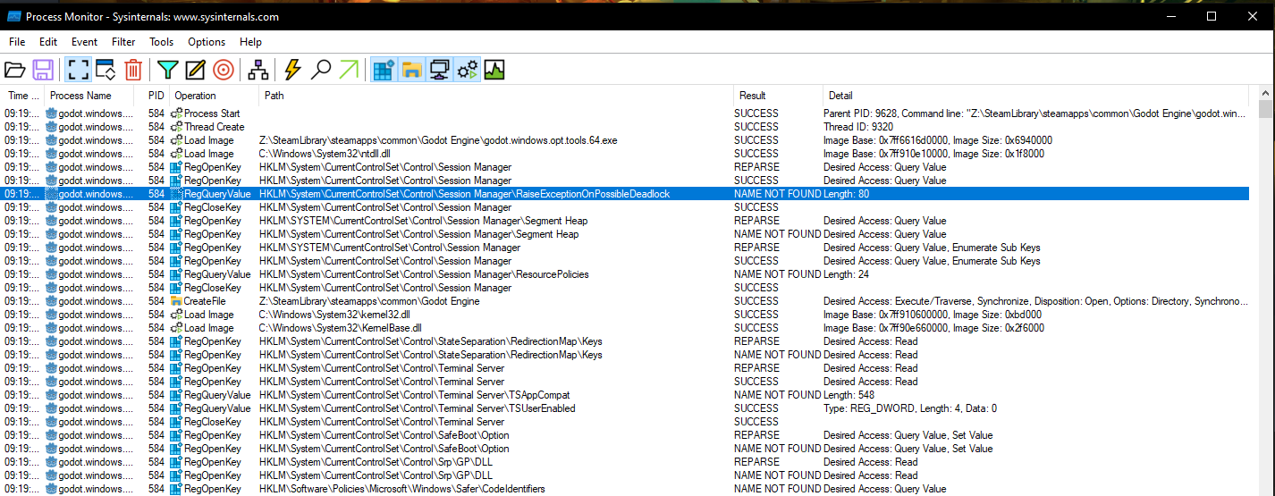Open the Tools menu
The image size is (1275, 496).
click(x=161, y=42)
